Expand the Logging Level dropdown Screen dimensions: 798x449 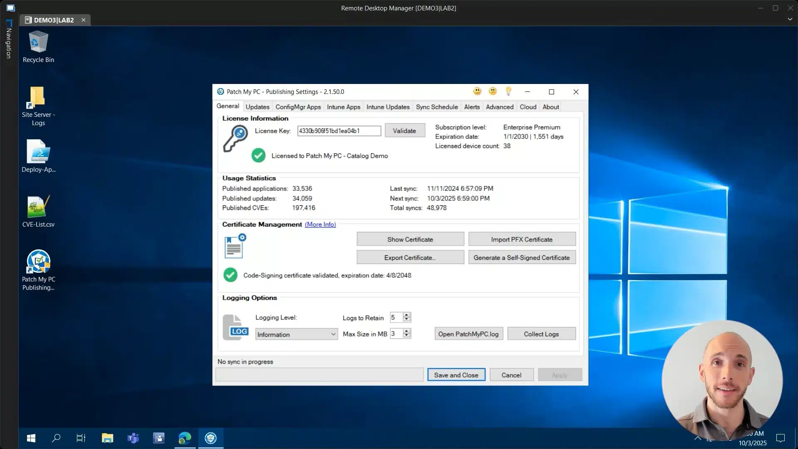coord(333,334)
